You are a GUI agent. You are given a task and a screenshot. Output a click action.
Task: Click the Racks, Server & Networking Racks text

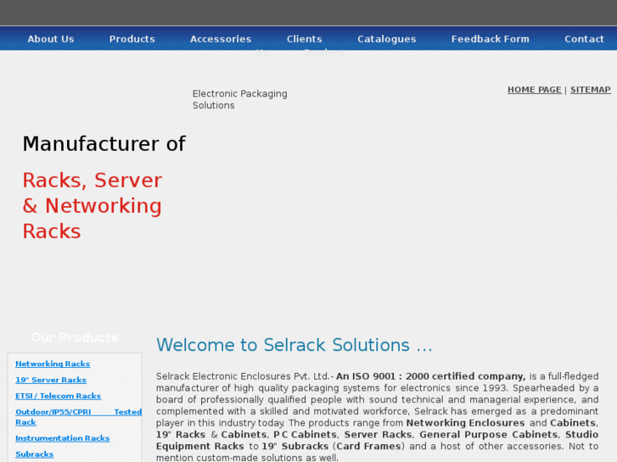click(x=92, y=206)
